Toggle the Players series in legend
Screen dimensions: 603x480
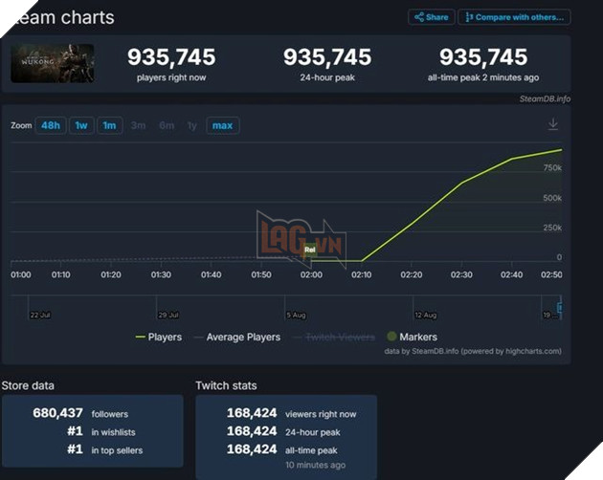(158, 337)
